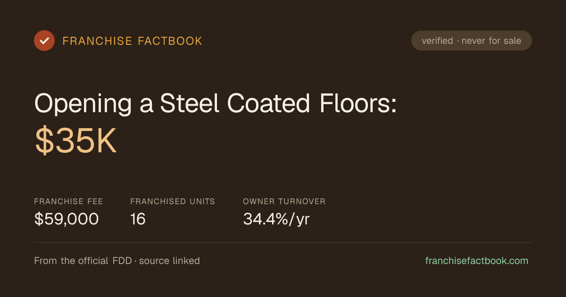Click the FRANCHISE FACTBOOK brand title
The width and height of the screenshot is (566, 297).
coord(133,41)
